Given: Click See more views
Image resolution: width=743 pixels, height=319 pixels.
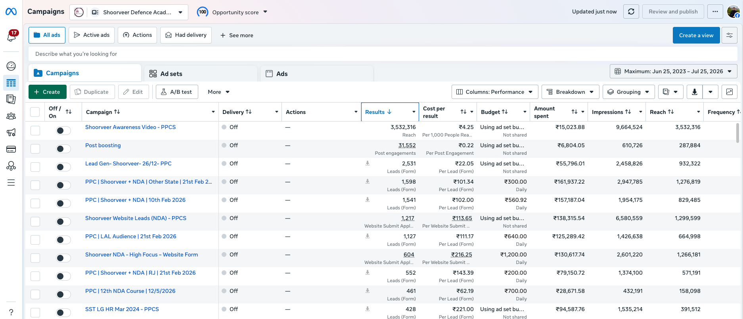Looking at the screenshot, I should click(237, 35).
